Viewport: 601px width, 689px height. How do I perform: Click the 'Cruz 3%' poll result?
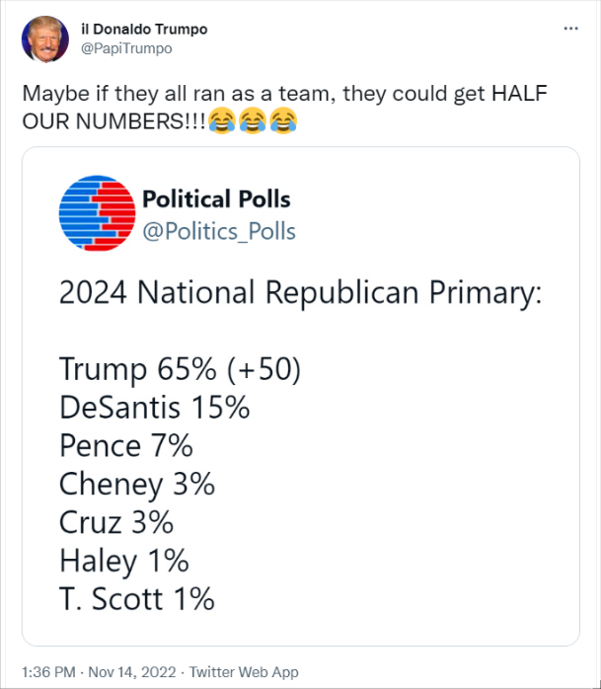pos(116,522)
